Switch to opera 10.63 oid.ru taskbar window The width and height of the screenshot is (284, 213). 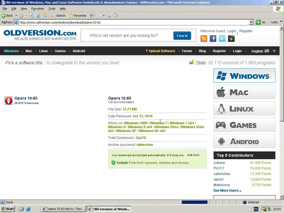(x=64, y=209)
